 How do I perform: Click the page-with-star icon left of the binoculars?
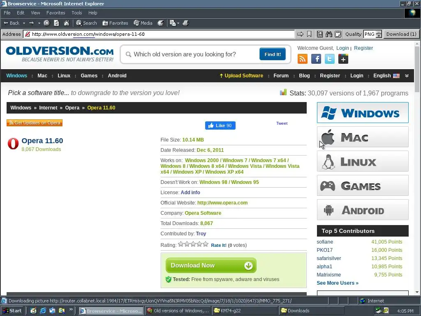coord(320,34)
